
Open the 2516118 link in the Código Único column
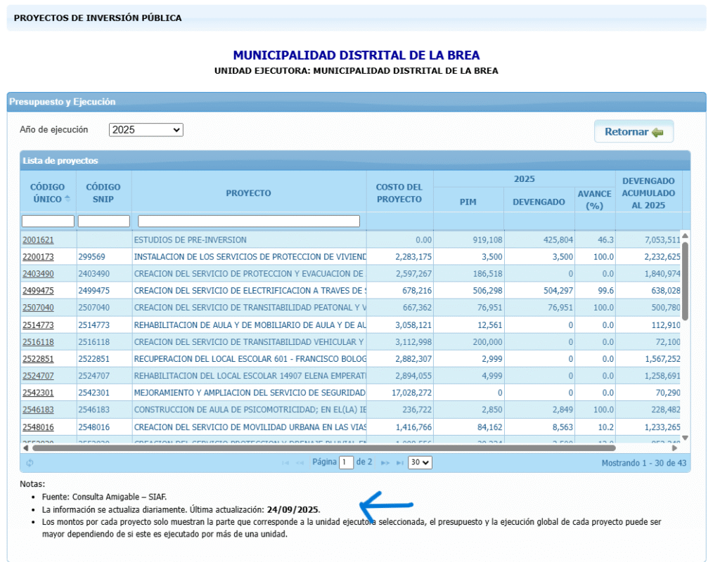38,342
